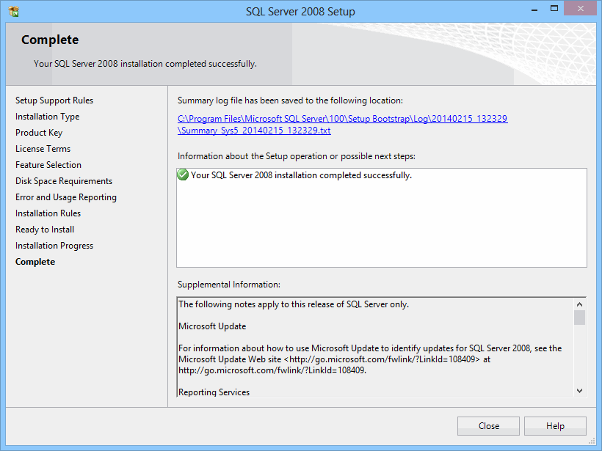Click the window resize grip at bottom corner
This screenshot has height=451, width=602.
point(592,441)
